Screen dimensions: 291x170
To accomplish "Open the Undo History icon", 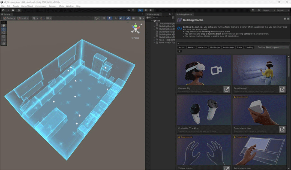I will tap(253, 10).
